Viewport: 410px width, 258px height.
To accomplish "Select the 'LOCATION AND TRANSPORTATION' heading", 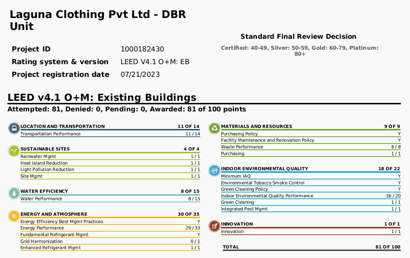I will pyautogui.click(x=62, y=127).
